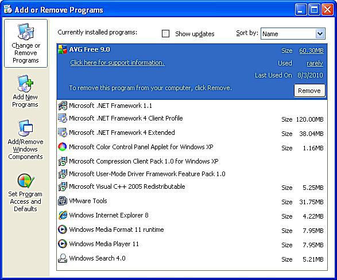Expand the Sort by dropdown arrow
Viewport: 337px width, 280px height.
tap(320, 34)
